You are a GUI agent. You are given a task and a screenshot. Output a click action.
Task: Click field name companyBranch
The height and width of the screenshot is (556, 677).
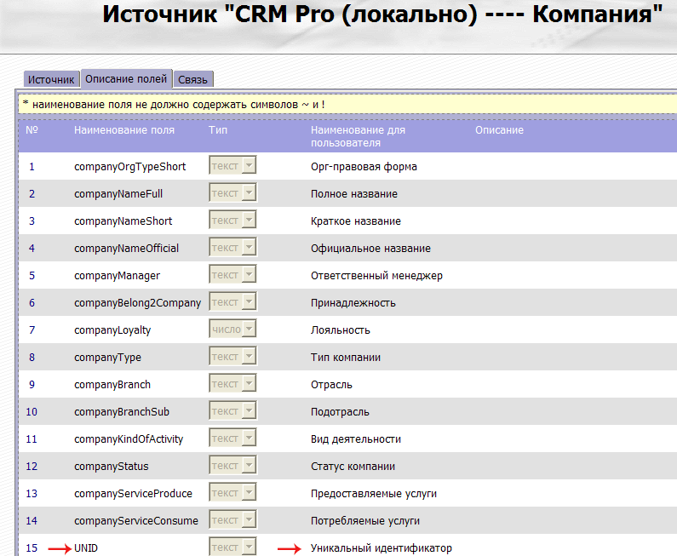(x=112, y=384)
